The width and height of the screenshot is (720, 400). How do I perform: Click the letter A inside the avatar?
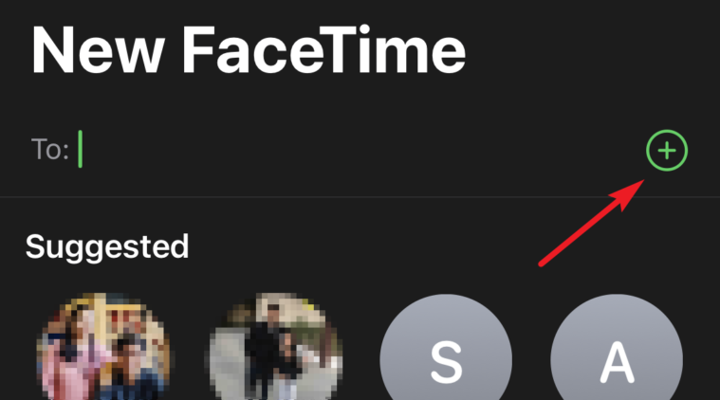tap(618, 362)
